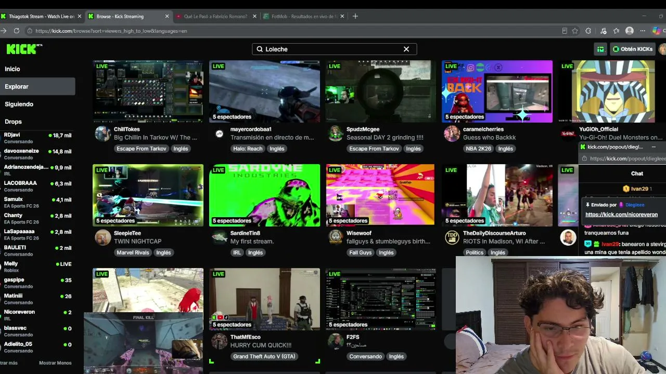Open SardineTin8 stream thumbnail
Viewport: 666px width, 374px height.
[x=264, y=195]
